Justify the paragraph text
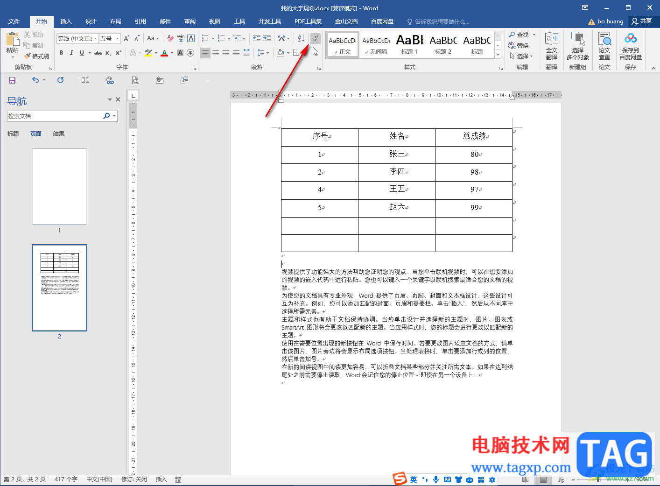Viewport: 660px width, 486px height. [x=236, y=53]
